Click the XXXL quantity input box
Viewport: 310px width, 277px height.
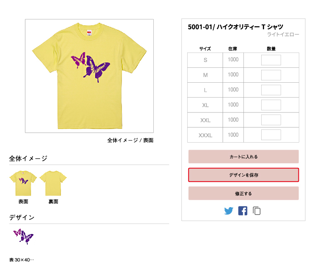click(271, 135)
